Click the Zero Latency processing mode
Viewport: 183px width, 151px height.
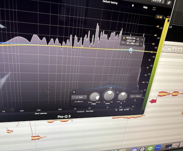41,113
